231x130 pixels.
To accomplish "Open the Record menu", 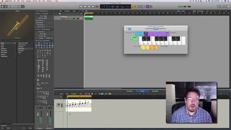I will pyautogui.click(x=35, y=1).
